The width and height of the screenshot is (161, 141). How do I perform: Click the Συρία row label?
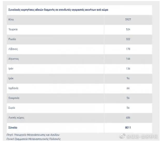point(12,108)
